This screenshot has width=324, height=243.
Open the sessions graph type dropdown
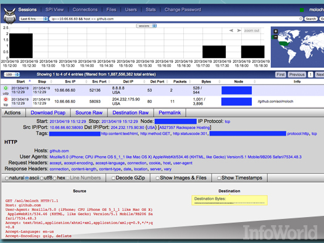[x=146, y=26]
